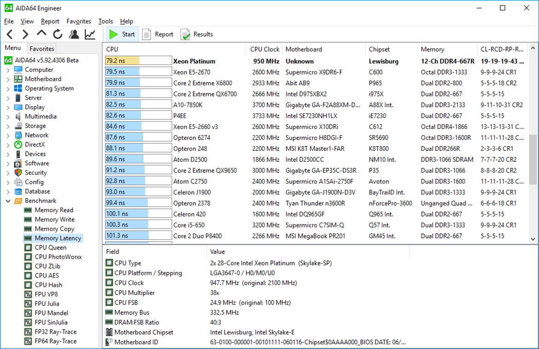Image resolution: width=539 pixels, height=349 pixels.
Task: Select the CPU Hash benchmark icon
Action: (x=28, y=285)
